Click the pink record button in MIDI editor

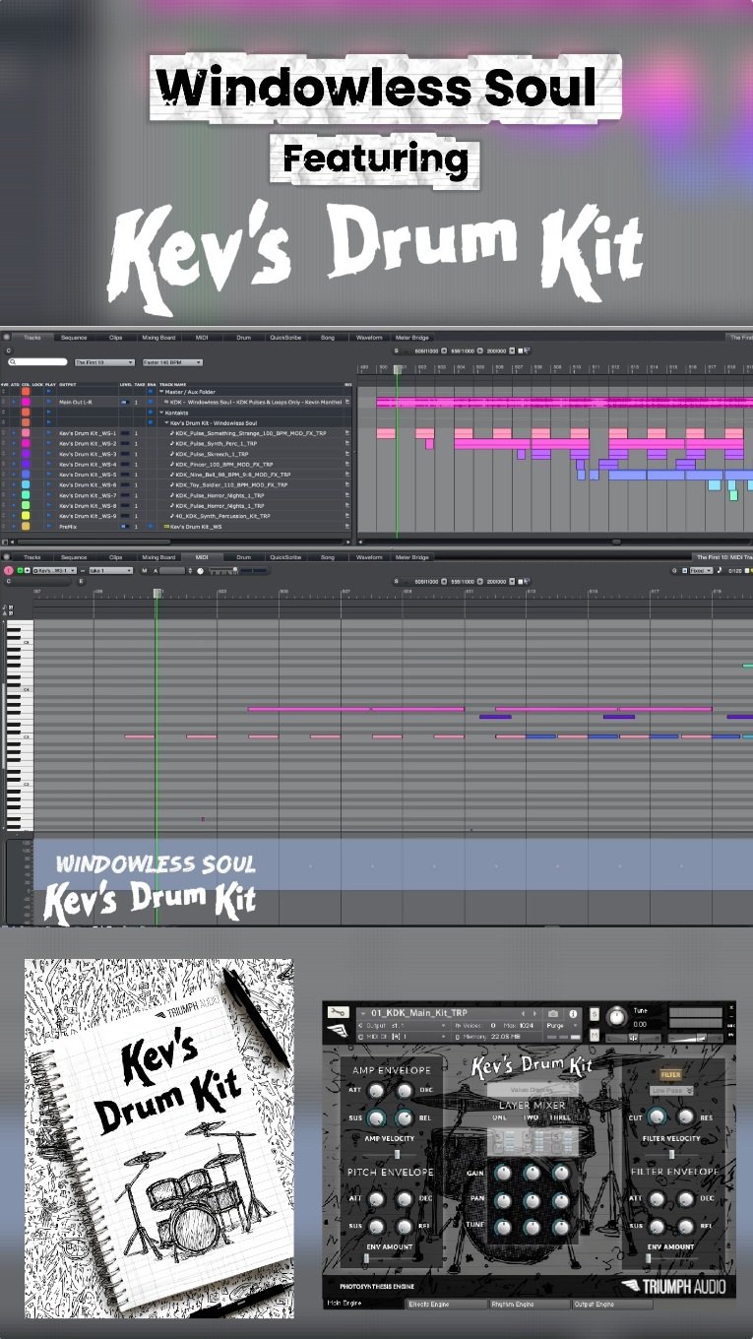tap(9, 571)
